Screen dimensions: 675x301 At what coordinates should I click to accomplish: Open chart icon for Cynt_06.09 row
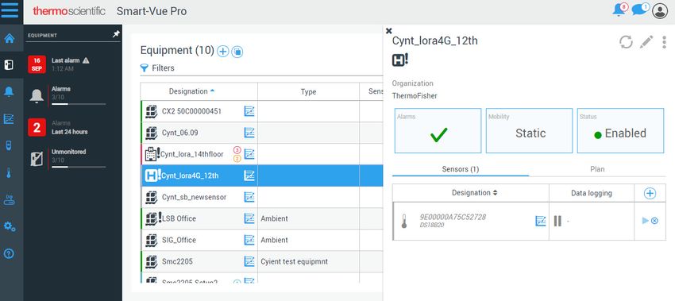(x=249, y=133)
